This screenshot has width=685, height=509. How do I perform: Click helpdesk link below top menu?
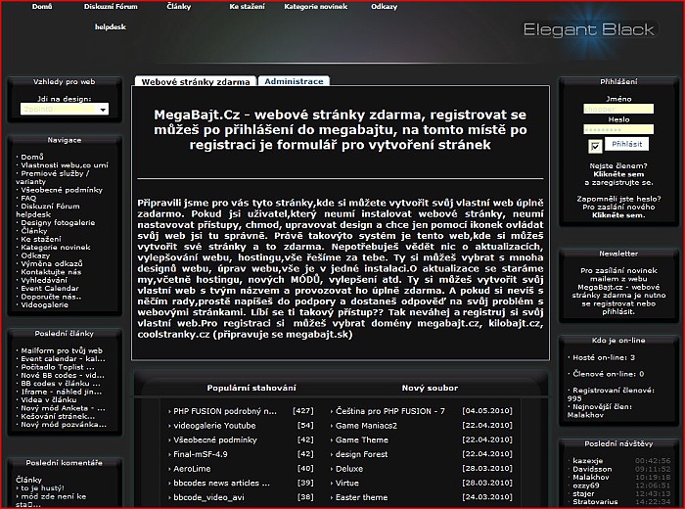[x=112, y=28]
